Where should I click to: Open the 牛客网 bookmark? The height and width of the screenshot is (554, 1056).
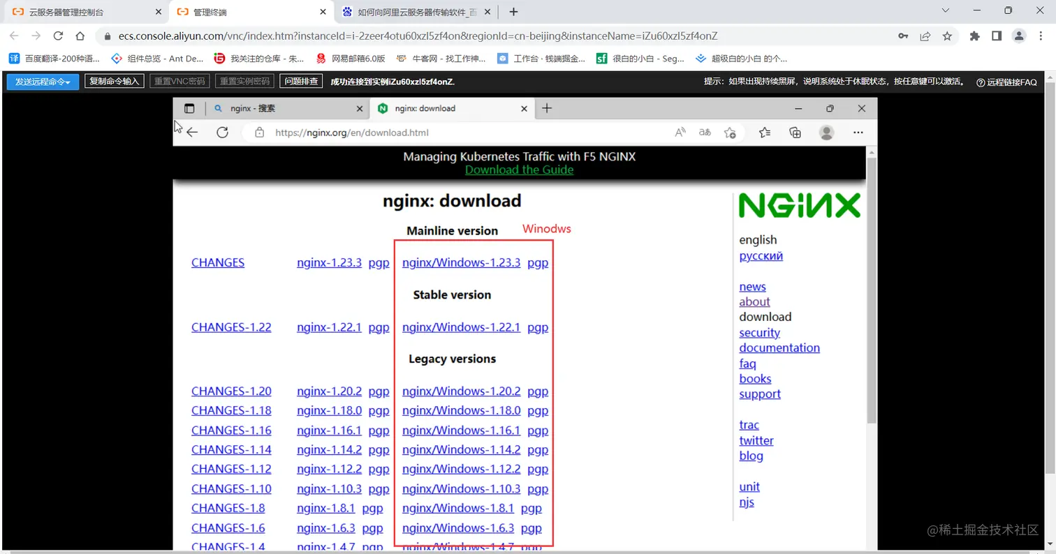point(441,59)
